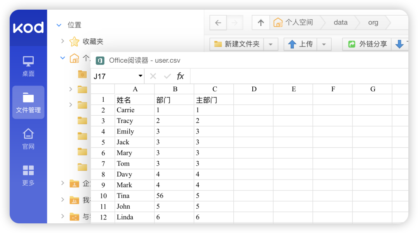This screenshot has width=418, height=233.
Task: Click the Office reader app icon in title
Action: (x=100, y=60)
